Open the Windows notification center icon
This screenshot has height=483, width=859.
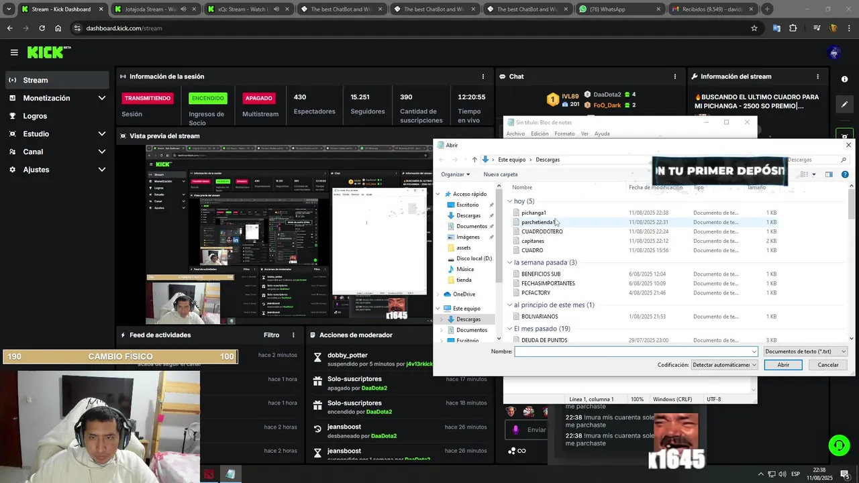[845, 474]
